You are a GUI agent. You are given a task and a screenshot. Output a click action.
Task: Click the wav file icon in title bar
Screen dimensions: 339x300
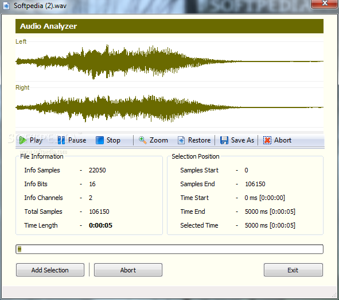(6, 6)
